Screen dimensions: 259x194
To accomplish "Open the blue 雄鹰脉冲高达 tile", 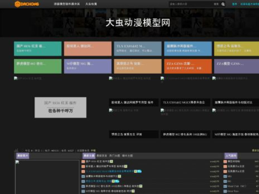I will [x=188, y=49].
